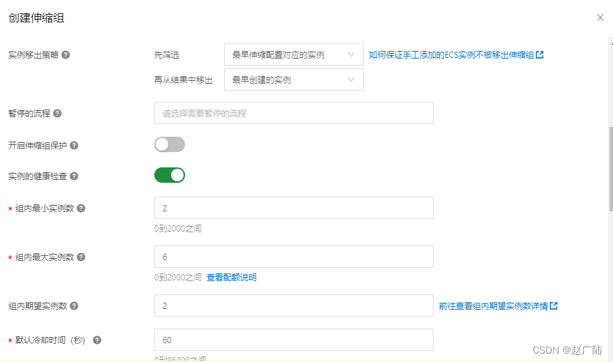The image size is (613, 362).
Task: Open link 前往查看组内期望实例数详情
Action: 493,306
